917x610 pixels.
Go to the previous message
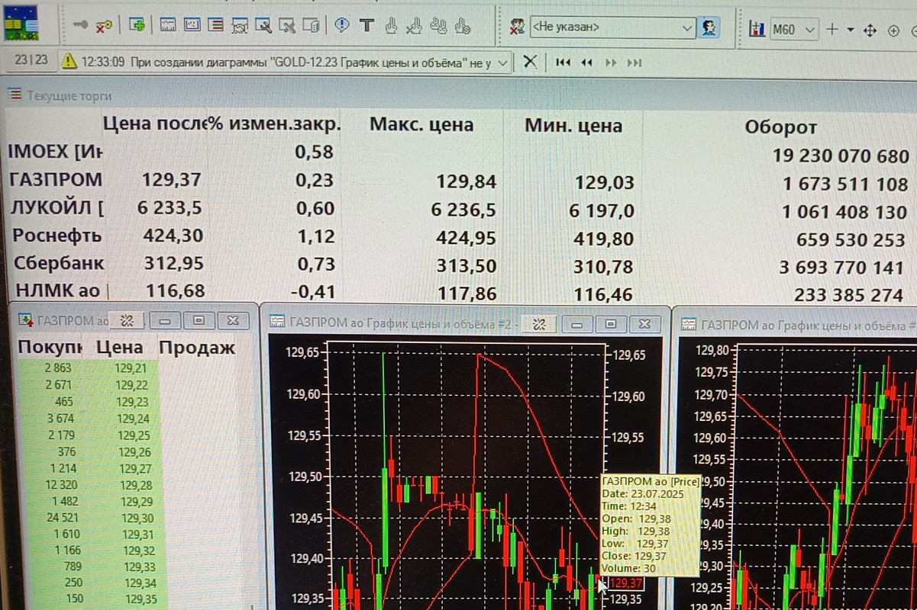(586, 63)
